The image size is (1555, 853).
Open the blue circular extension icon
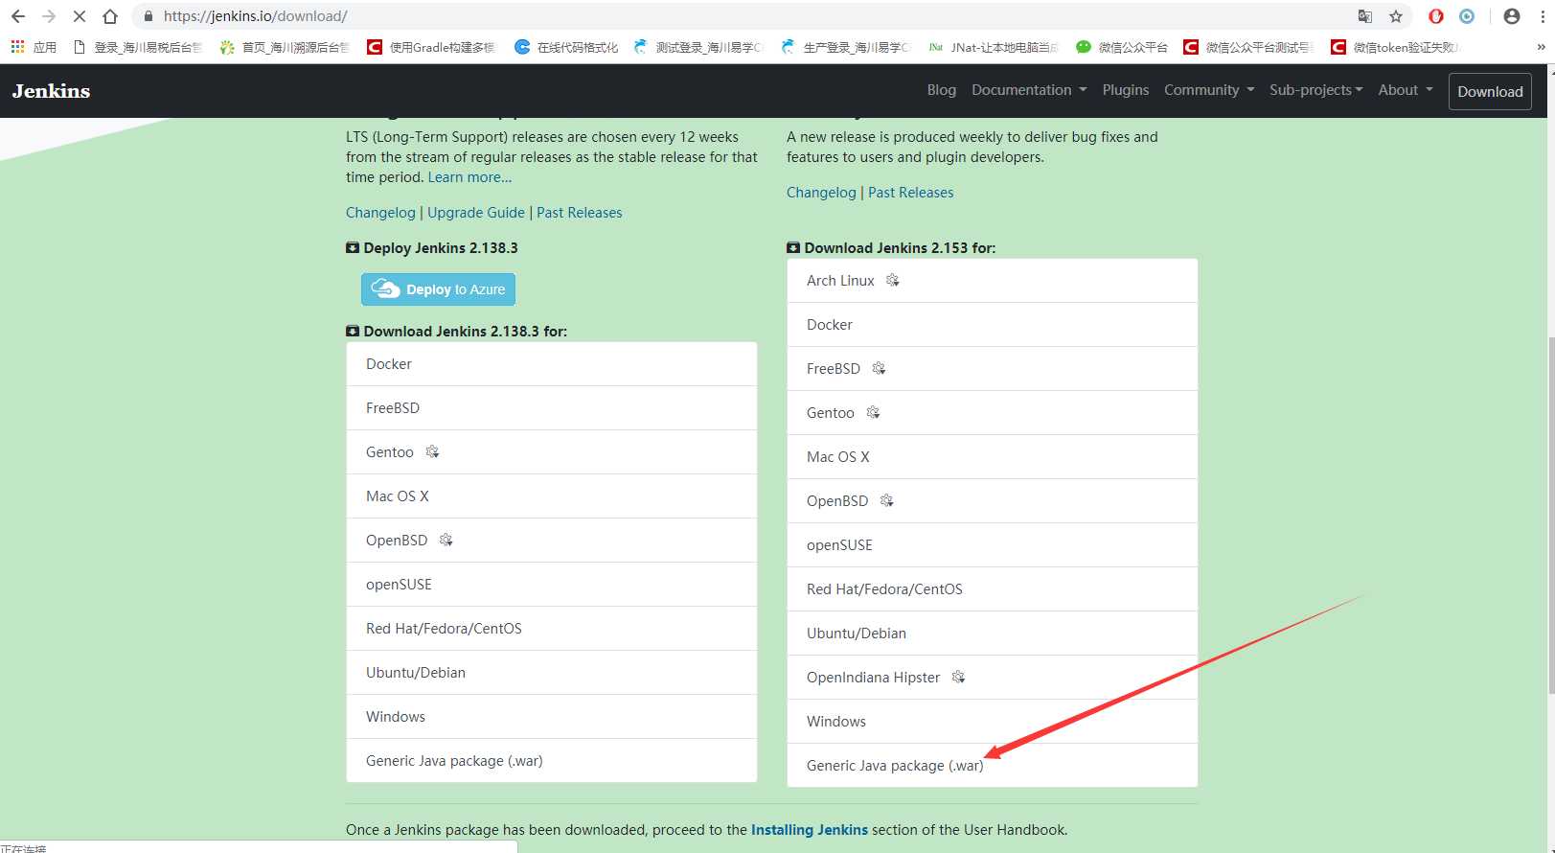pos(1467,16)
